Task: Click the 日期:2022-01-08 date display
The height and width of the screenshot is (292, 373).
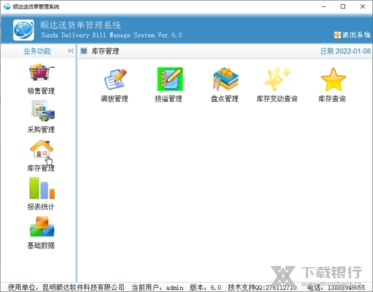Action: [x=346, y=51]
